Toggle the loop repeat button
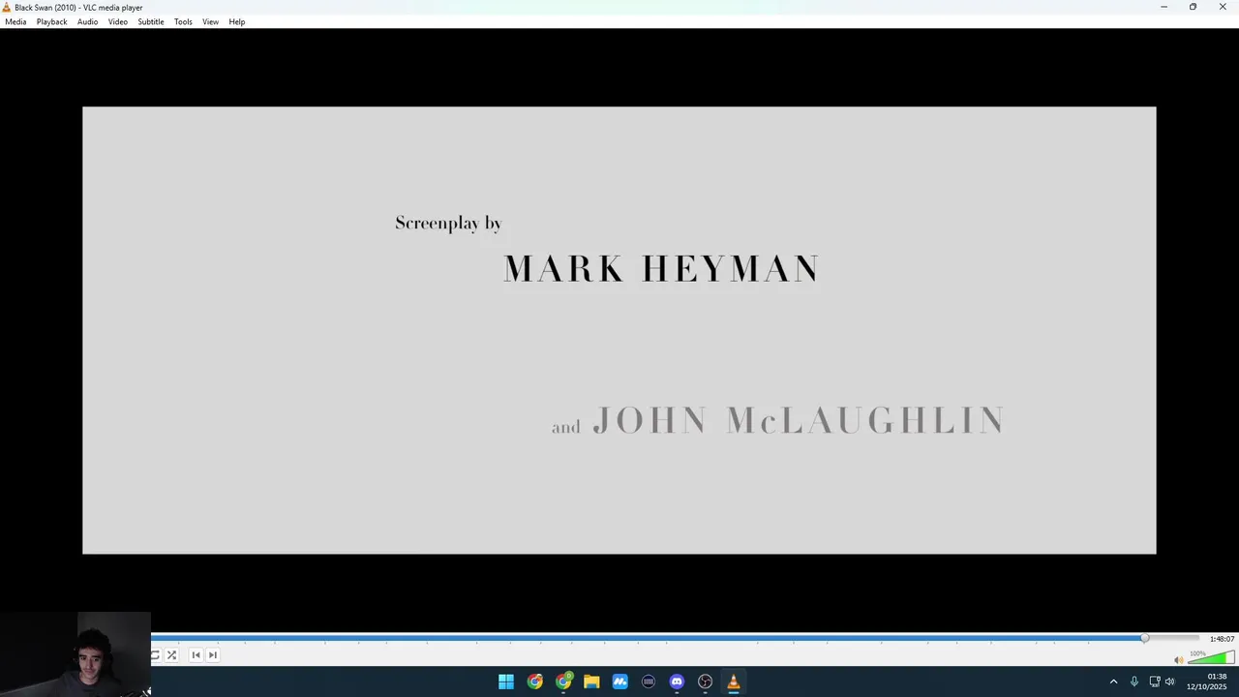 pos(155,655)
